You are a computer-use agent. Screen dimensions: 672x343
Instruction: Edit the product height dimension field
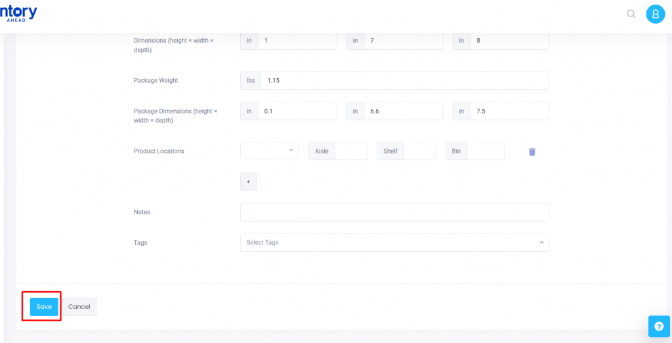pyautogui.click(x=297, y=41)
